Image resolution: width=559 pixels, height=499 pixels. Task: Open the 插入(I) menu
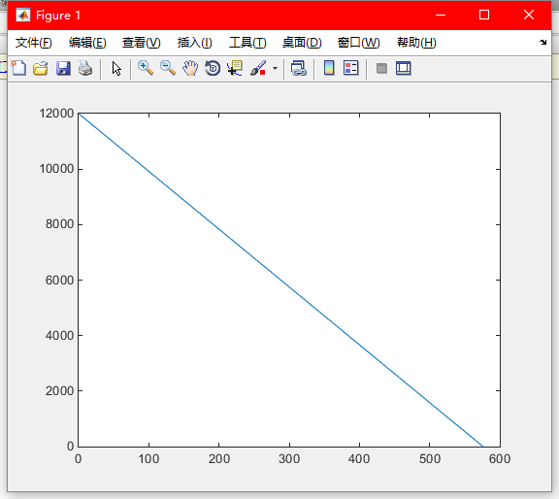pos(195,43)
